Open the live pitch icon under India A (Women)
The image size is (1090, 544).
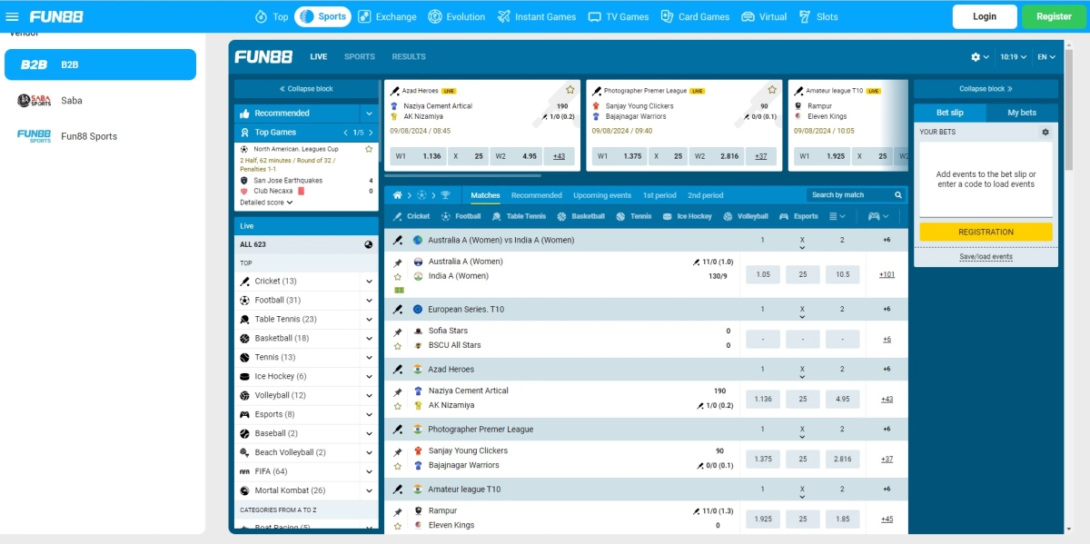399,290
